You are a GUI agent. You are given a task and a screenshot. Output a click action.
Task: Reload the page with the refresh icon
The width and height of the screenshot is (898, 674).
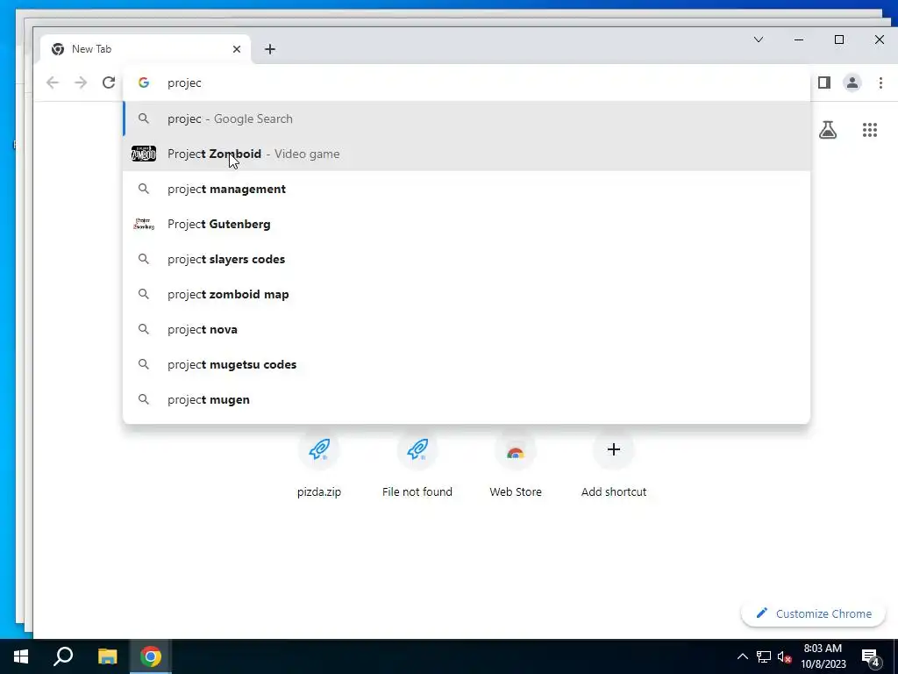(x=109, y=82)
